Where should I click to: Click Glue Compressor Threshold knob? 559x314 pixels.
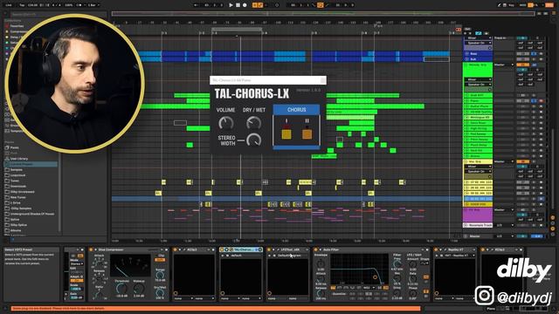[x=121, y=289]
